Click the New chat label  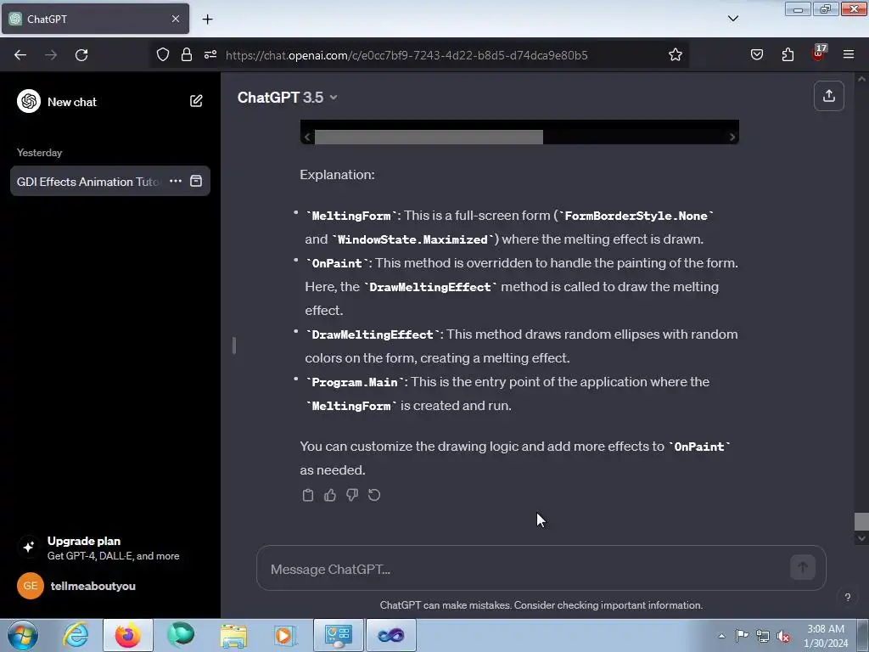(72, 102)
